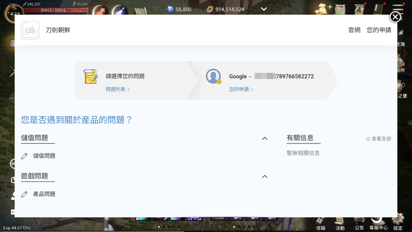Screen dimensions: 412x232
Task: Collapse the 遊戲問題 section
Action: coord(265,176)
